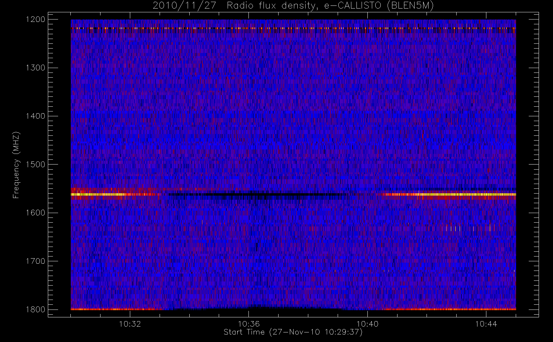Viewport: 553px width, 342px height.
Task: Click the "Start Time (27-Nov-10 10:29:37)" label
Action: (293, 332)
